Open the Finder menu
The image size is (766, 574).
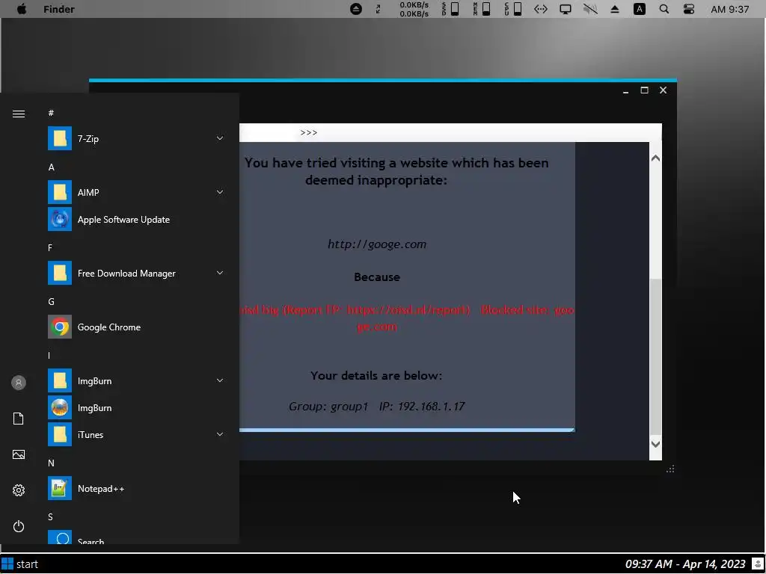58,9
